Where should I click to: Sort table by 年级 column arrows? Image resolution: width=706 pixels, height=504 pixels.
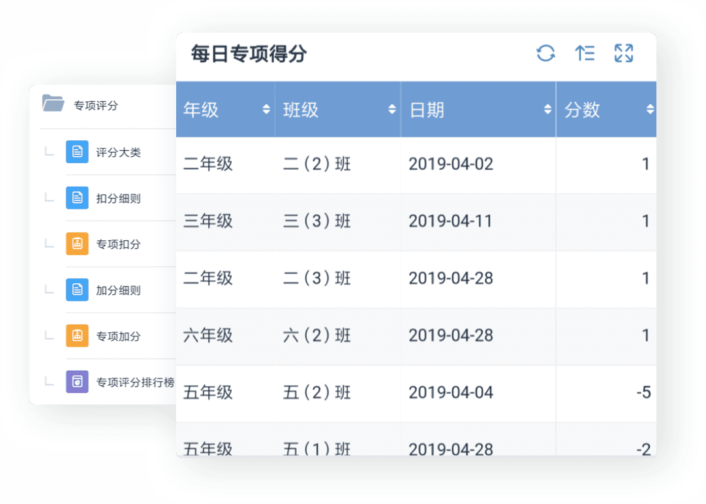pos(266,110)
